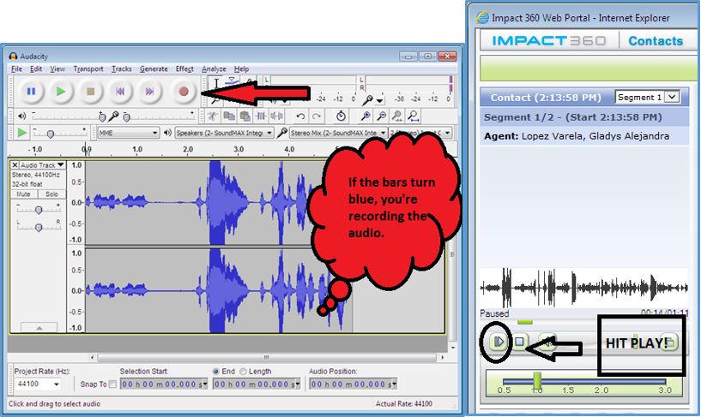Collapse the Audio Track with bottom arrow

(x=39, y=328)
